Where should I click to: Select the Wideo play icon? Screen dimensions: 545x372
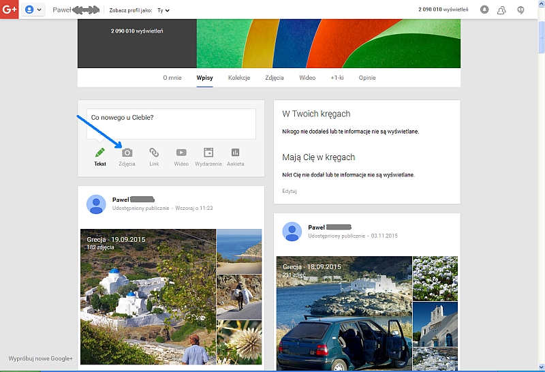click(x=181, y=153)
